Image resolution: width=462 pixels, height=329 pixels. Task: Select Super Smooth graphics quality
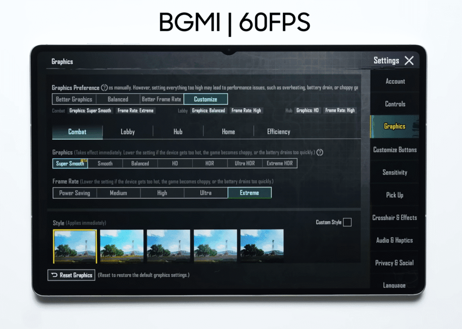pyautogui.click(x=70, y=164)
